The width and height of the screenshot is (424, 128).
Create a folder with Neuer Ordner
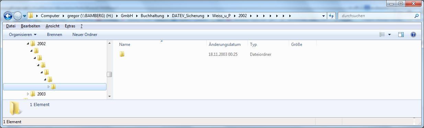click(x=85, y=35)
